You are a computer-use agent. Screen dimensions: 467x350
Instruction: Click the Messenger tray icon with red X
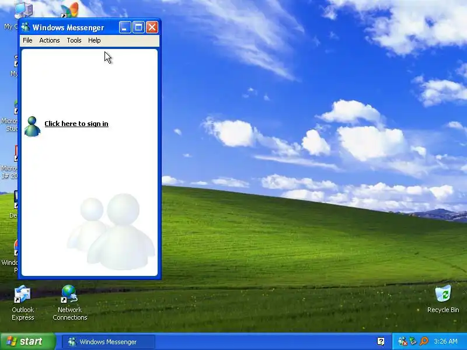(x=402, y=341)
